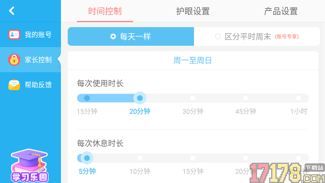Set usage duration to 1小时
This screenshot has height=183, width=325.
point(298,98)
